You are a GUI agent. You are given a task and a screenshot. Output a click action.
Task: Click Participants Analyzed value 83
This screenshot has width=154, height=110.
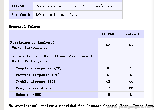point(131,45)
